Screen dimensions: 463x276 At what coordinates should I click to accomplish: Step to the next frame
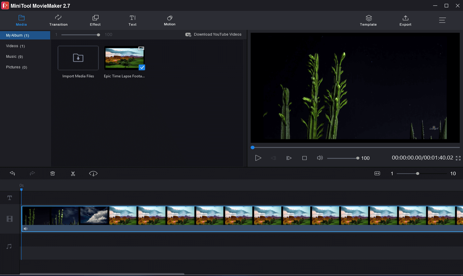point(289,158)
